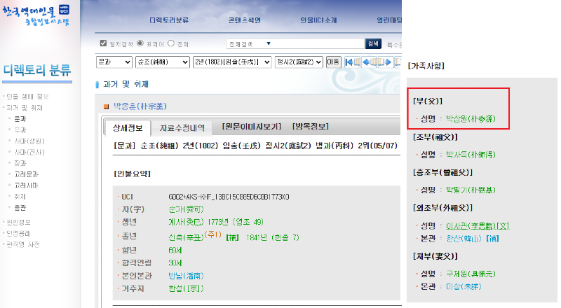Click father name 박삼원(朴參源)
This screenshot has width=561, height=308.
471,119
